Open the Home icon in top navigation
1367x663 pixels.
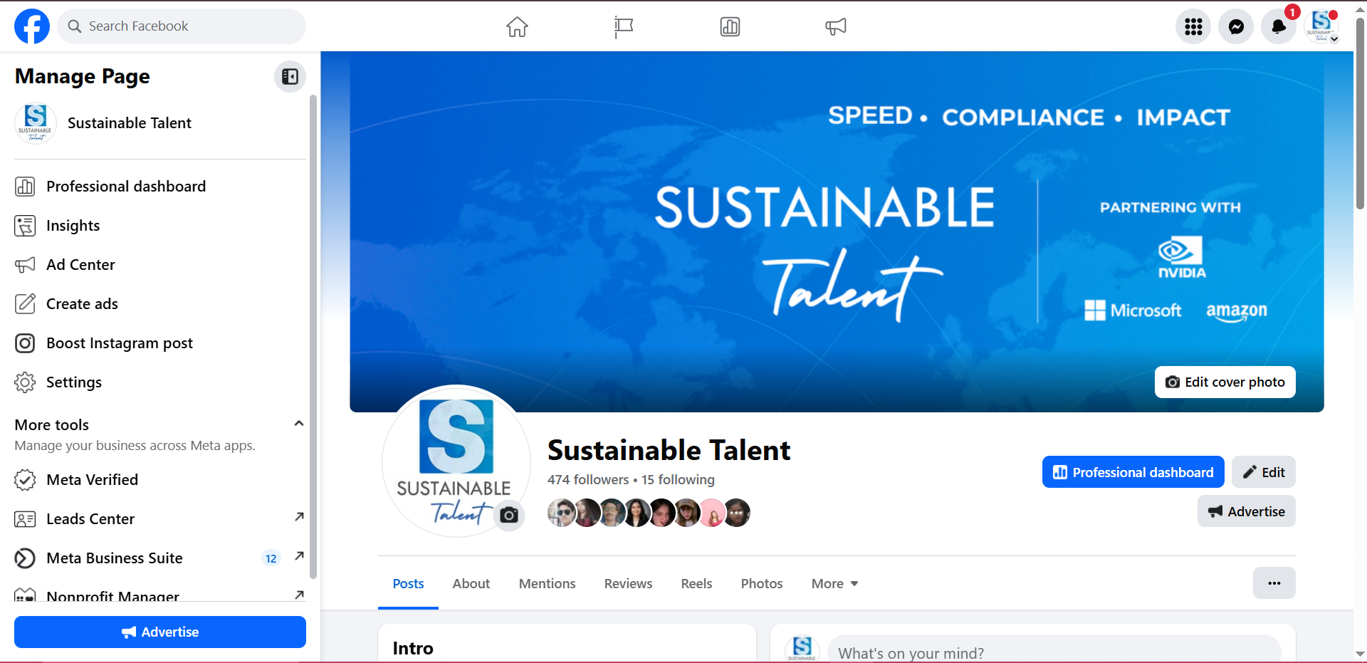[517, 27]
